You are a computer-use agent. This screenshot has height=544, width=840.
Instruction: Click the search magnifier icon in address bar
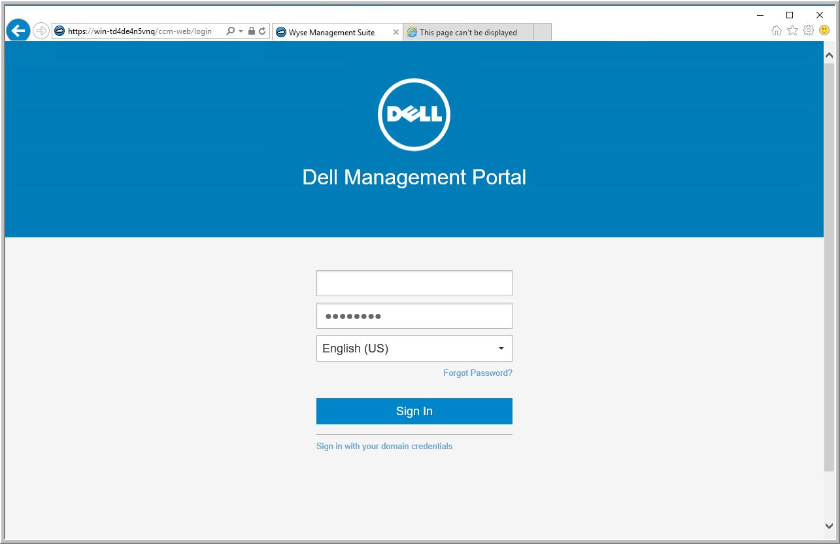tap(230, 31)
